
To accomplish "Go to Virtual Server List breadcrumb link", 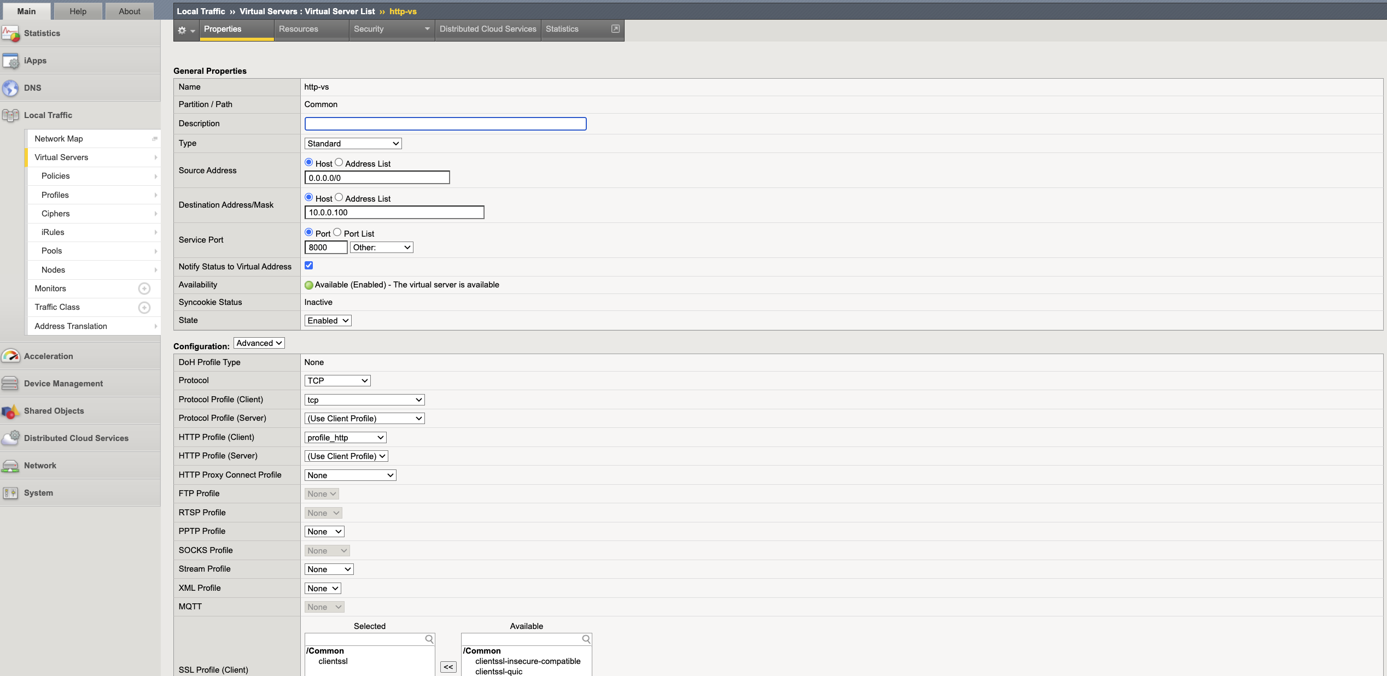I will [x=340, y=11].
